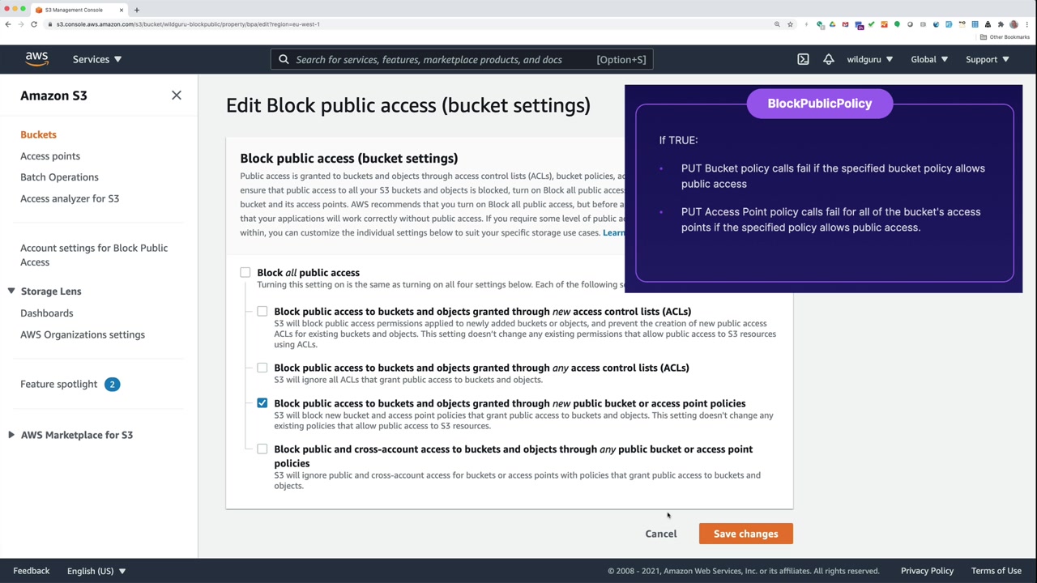The image size is (1037, 583).
Task: Open Feature spotlight in the sidebar
Action: point(58,384)
